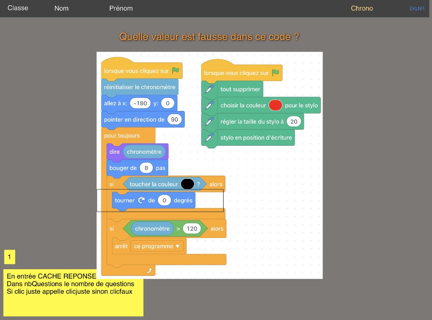Click the clockwise rotate arrow in tourner block
Viewport: 432px width, 320px height.
point(141,200)
